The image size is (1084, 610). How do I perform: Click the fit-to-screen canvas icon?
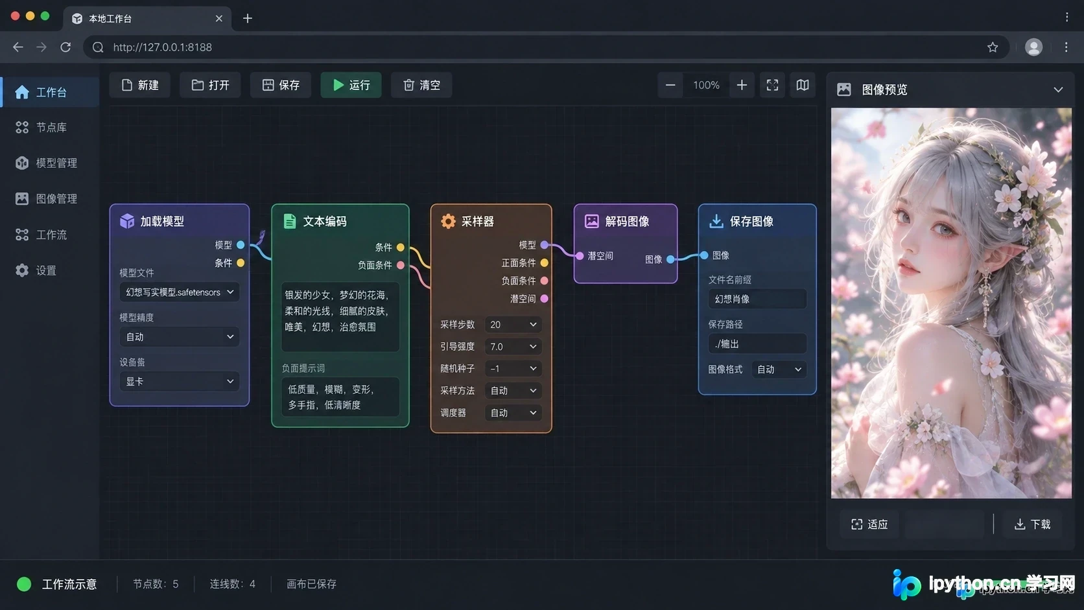coord(772,85)
